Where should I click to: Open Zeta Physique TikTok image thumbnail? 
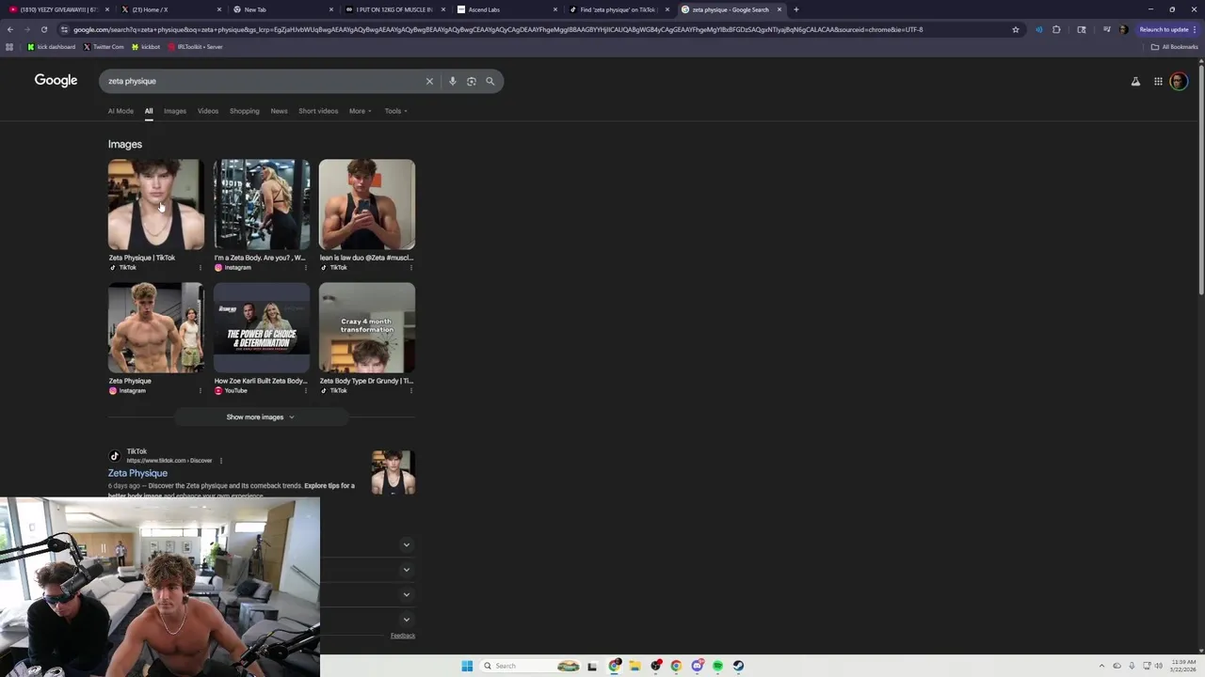[x=155, y=204]
